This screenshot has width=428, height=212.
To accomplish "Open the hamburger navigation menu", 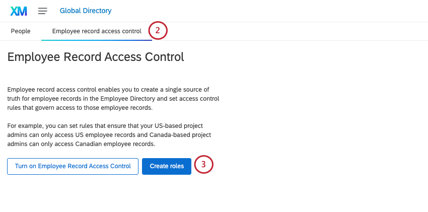I will [43, 11].
